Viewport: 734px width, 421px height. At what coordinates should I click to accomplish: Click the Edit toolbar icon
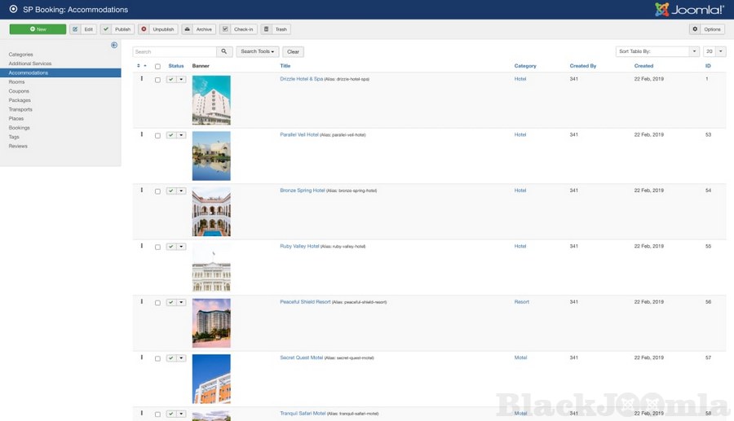[x=75, y=29]
